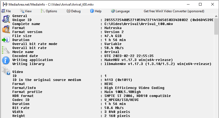Click the open folder sidebar icon
The width and height of the screenshot is (219, 118).
click(6, 29)
